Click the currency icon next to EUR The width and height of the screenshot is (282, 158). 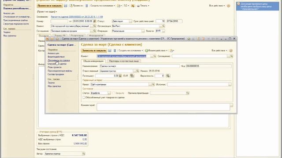click(x=132, y=76)
